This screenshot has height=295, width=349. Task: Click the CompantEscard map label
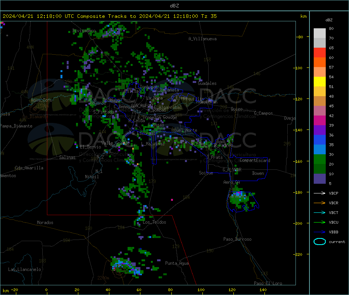(255, 160)
